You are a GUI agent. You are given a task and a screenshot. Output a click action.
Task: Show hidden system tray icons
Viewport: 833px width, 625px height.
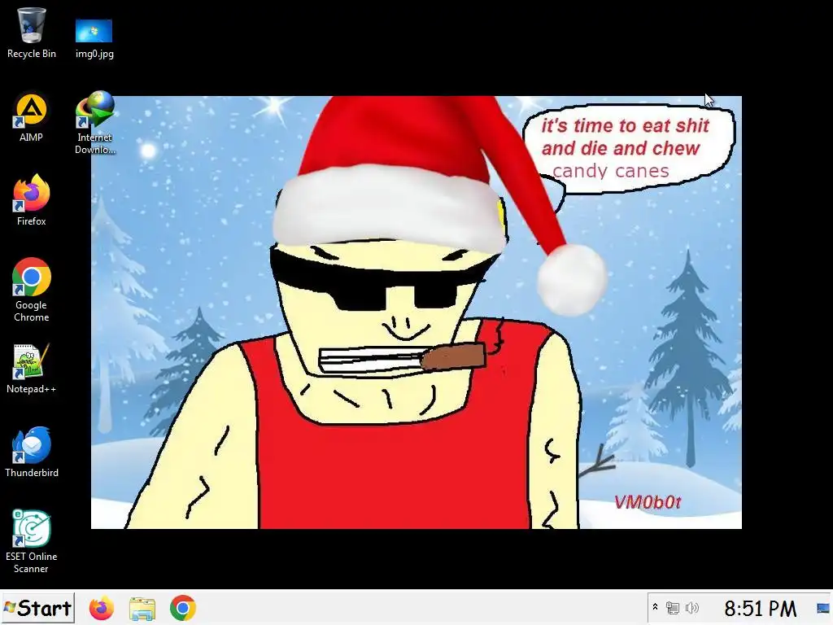[655, 607]
